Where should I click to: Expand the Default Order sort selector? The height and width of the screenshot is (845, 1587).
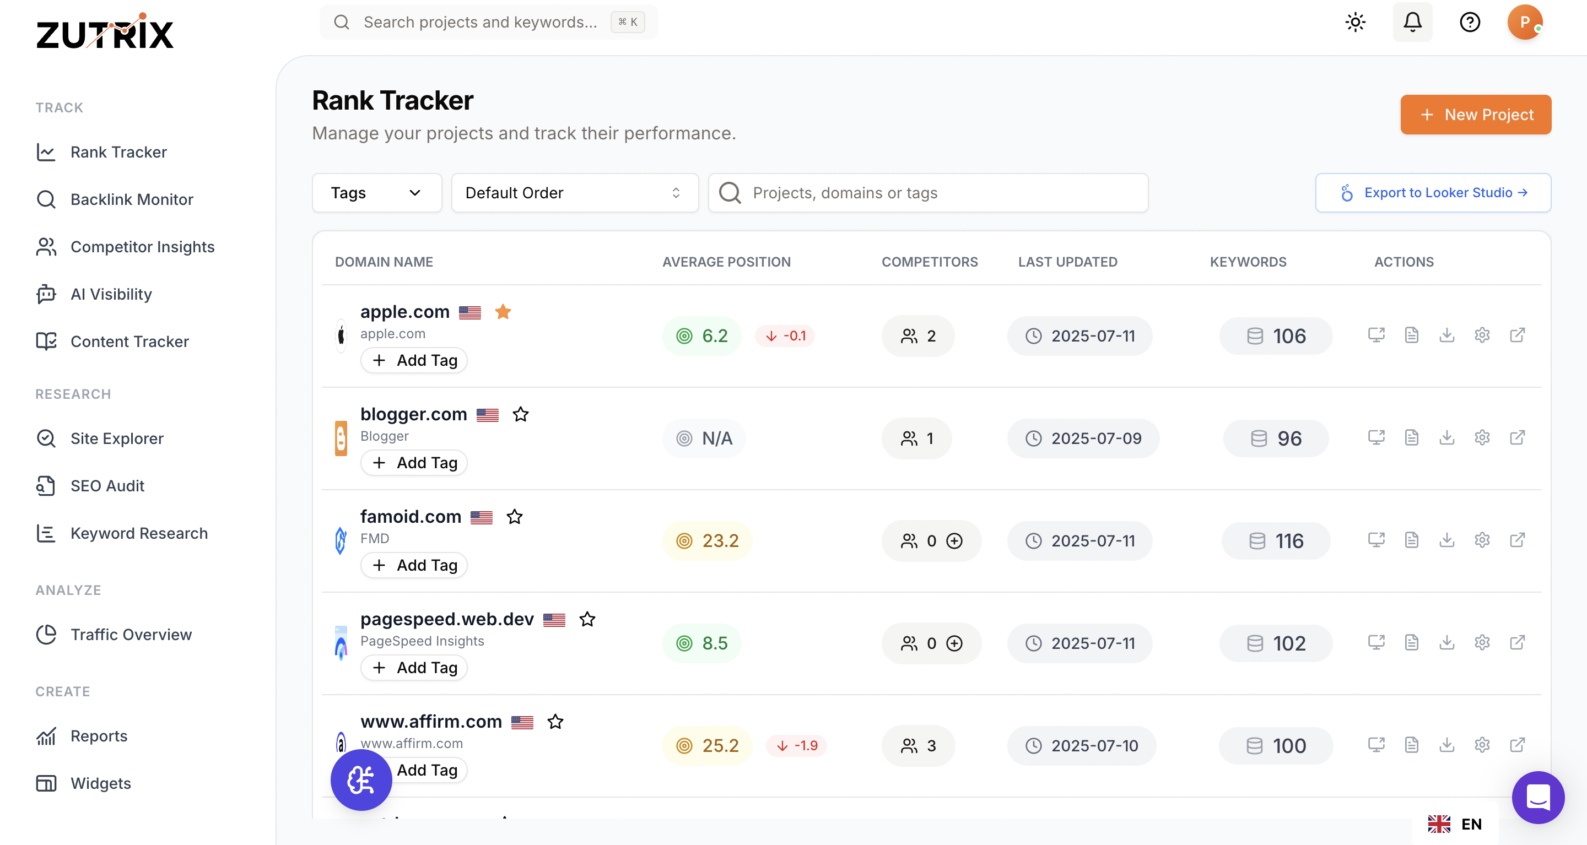pos(574,193)
